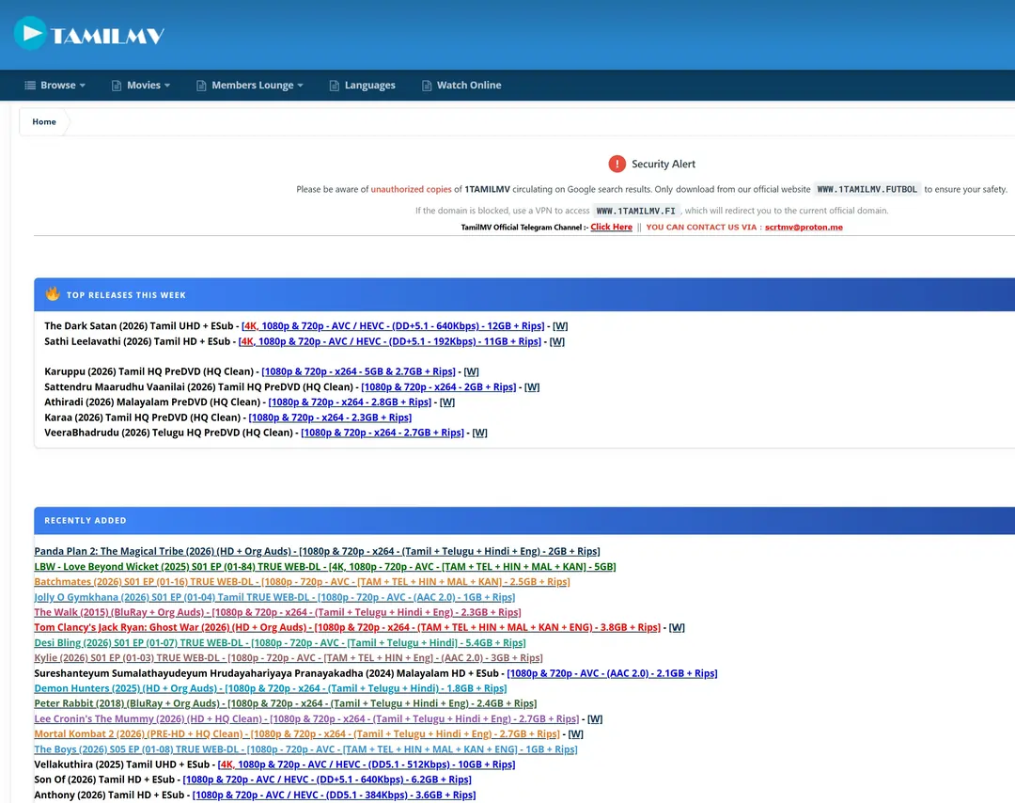Open the VeeraBhadrudu 2.7GB rips link
Screen dimensions: 1015x803
tap(383, 433)
